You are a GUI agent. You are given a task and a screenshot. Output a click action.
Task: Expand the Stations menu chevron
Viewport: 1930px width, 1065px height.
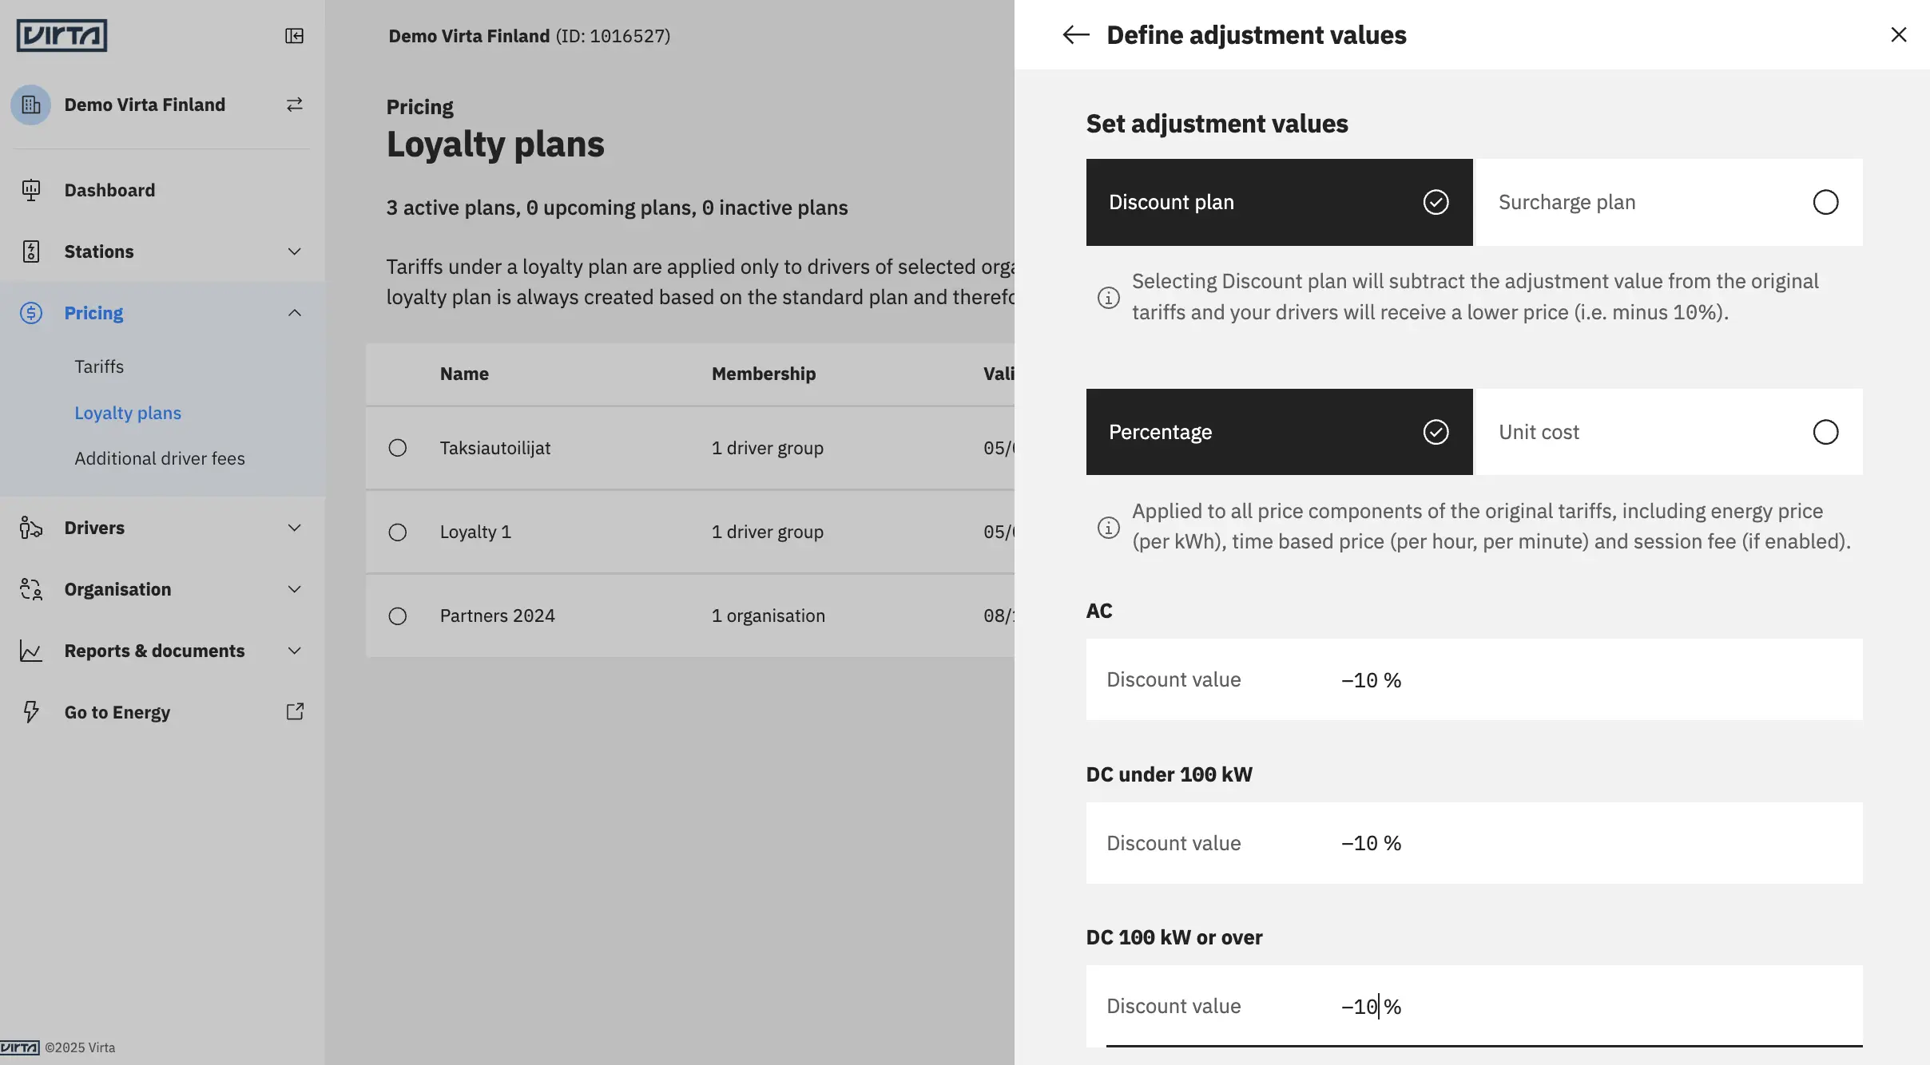pyautogui.click(x=294, y=251)
